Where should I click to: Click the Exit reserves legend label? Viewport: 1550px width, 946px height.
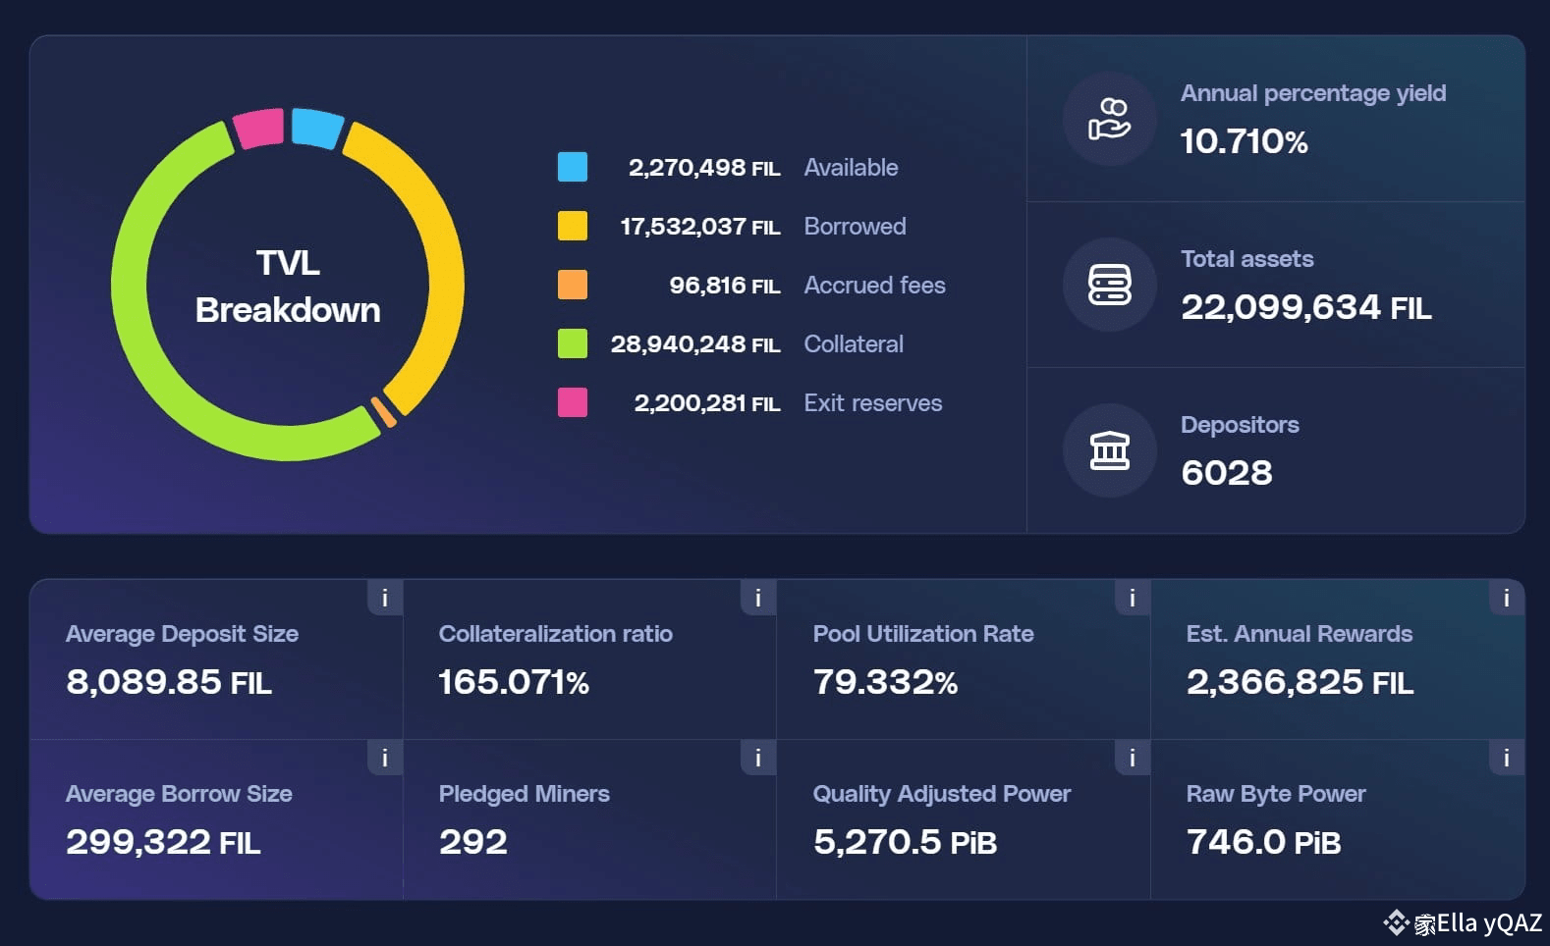pyautogui.click(x=872, y=403)
